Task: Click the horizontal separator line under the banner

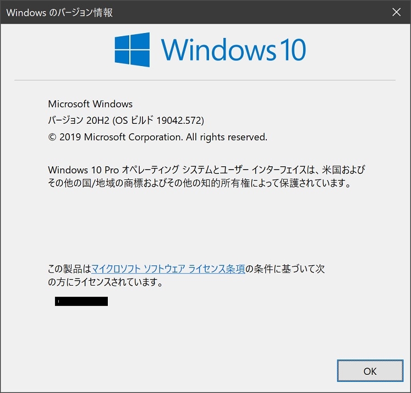Action: tap(205, 80)
